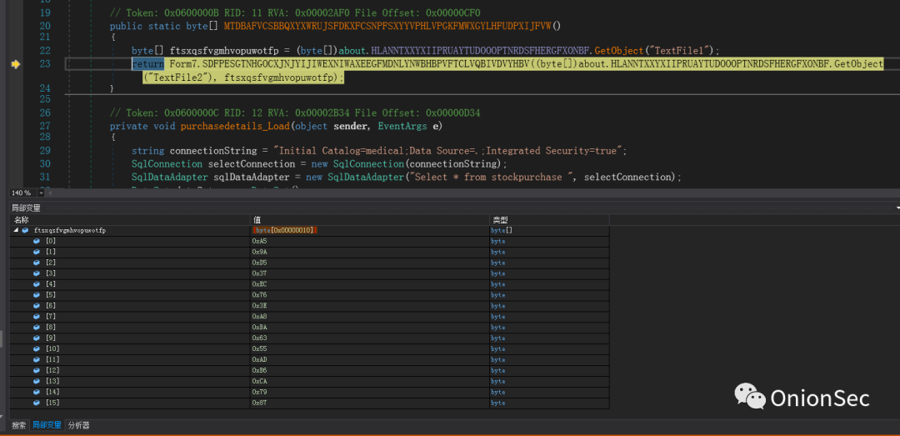Screen dimensions: 900x436
Task: Click value 0xD5 in the locals list
Action: pos(259,263)
